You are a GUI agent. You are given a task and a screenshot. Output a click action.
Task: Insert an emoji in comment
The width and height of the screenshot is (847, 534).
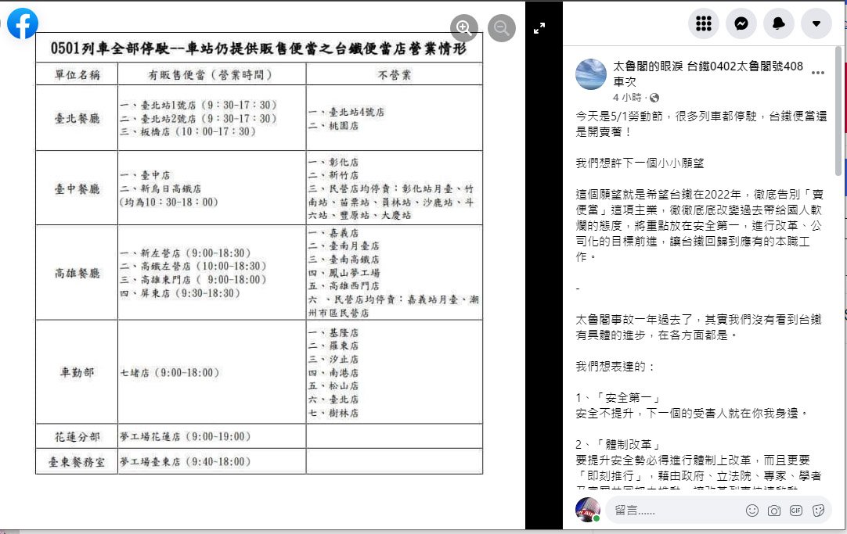pyautogui.click(x=752, y=511)
